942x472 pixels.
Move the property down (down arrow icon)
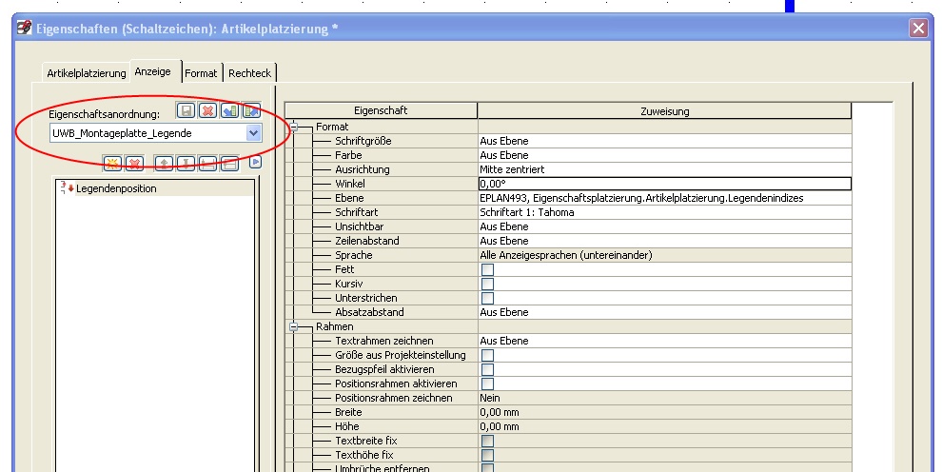coord(186,164)
